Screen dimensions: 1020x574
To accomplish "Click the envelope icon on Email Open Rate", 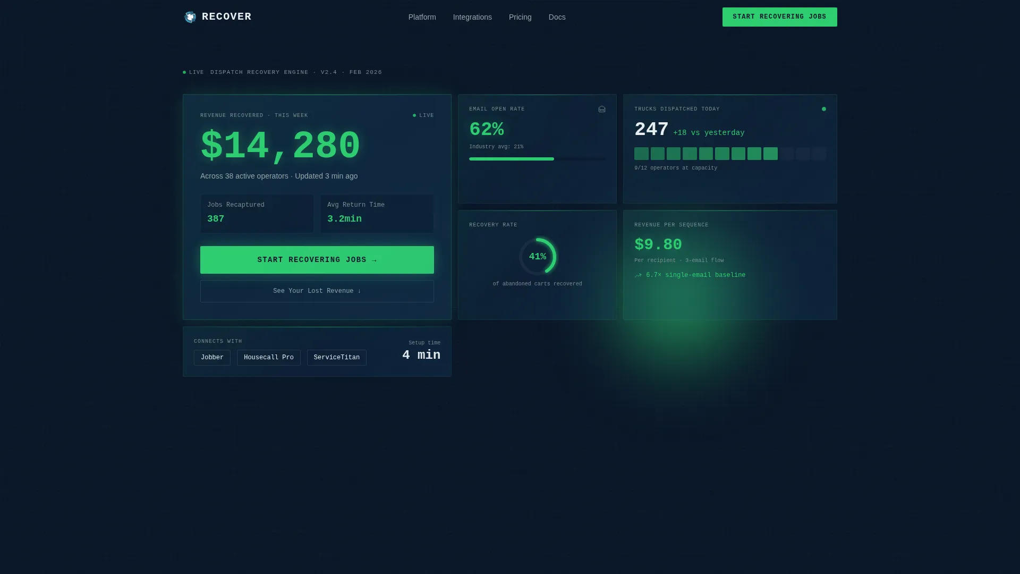I will click(x=602, y=109).
